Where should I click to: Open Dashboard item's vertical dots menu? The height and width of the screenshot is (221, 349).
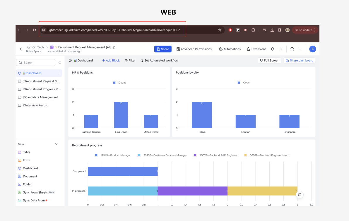pos(59,73)
